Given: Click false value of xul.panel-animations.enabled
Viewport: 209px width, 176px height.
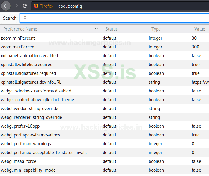Looking at the screenshot, I should 196,56.
